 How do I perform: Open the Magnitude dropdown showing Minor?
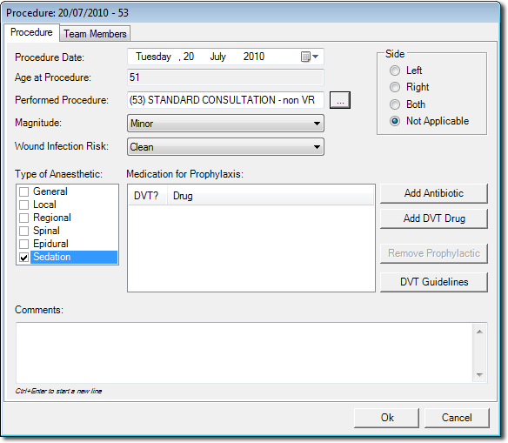pos(225,123)
